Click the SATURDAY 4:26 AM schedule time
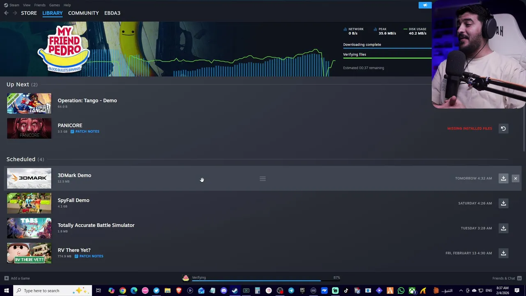This screenshot has width=526, height=296. coord(475,203)
